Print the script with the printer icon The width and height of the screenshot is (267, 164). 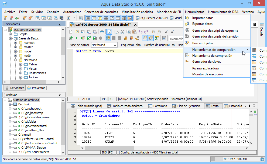point(102,32)
